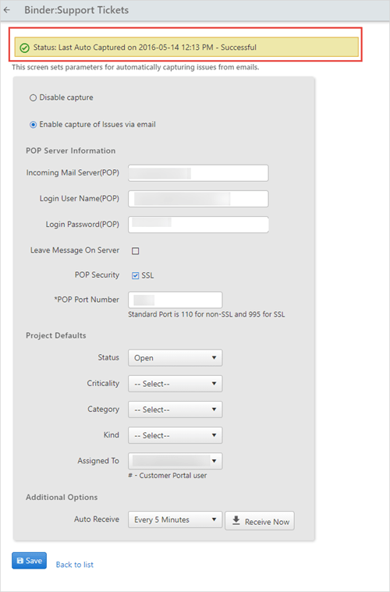Viewport: 390px width, 592px height.
Task: Check the Leave Message On Server box
Action: [136, 250]
